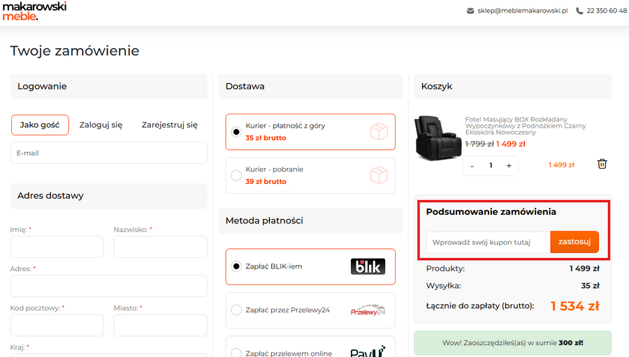Screen dimensions: 629x357
Task: Click the email envelope icon in header
Action: tap(470, 11)
